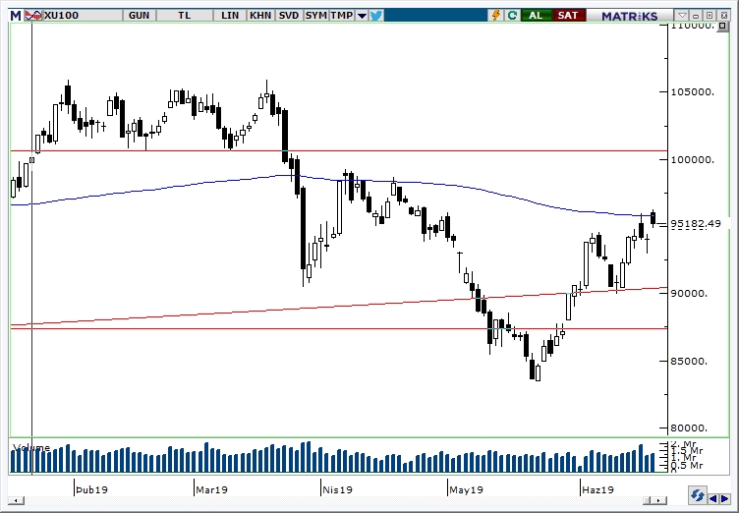Click the Matriks M logo icon
The image size is (739, 513).
tap(16, 16)
